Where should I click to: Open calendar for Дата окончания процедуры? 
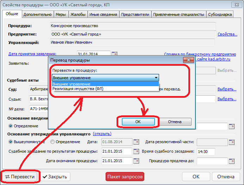tap(136, 161)
